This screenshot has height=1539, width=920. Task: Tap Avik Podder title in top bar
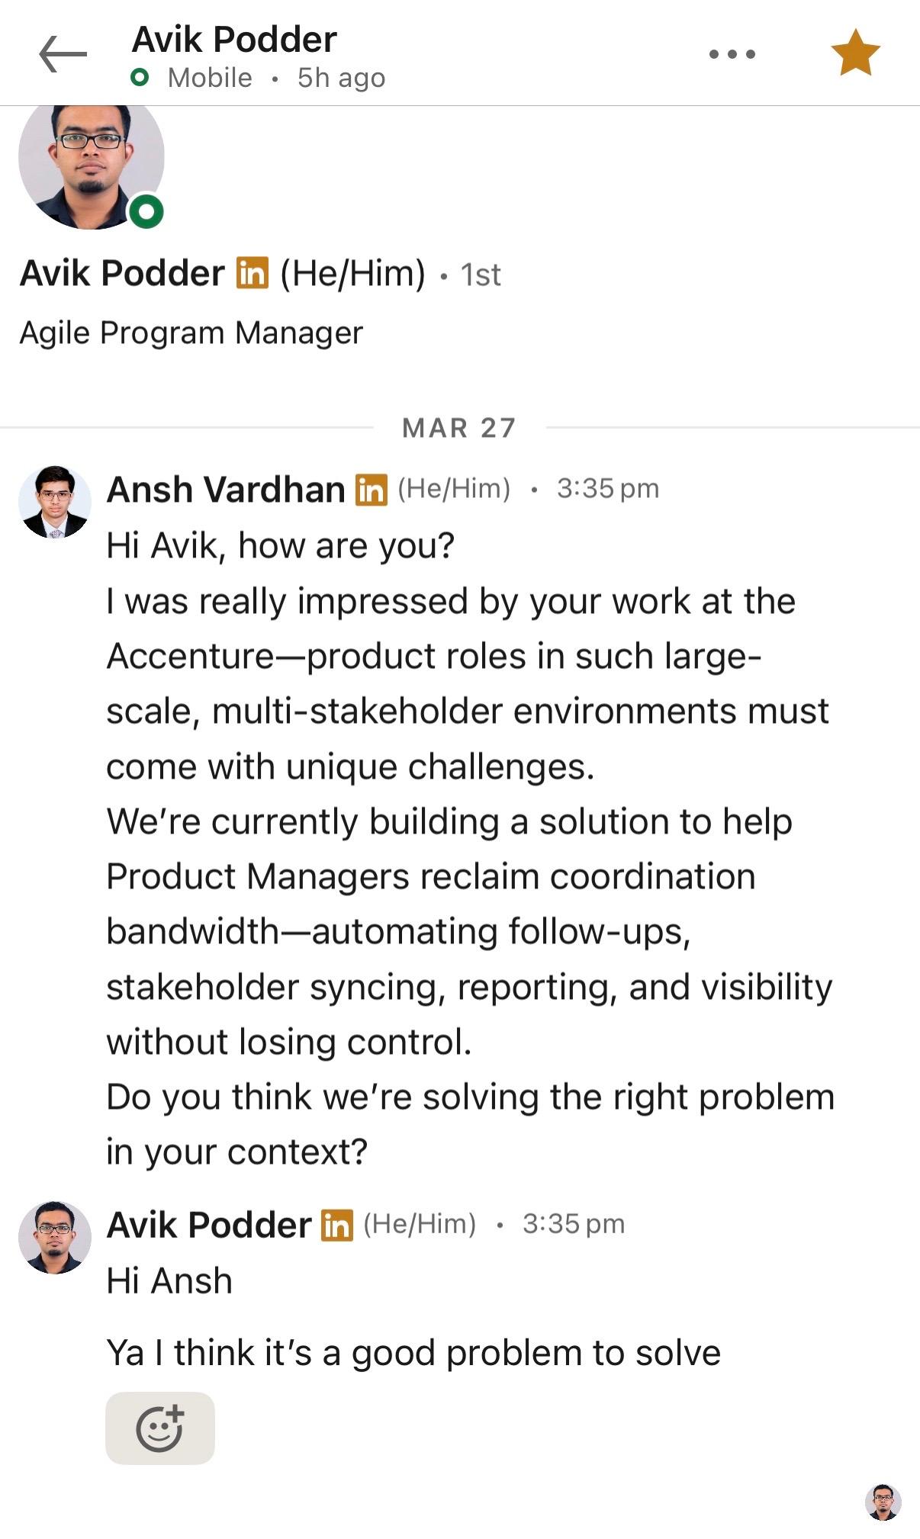pos(234,39)
